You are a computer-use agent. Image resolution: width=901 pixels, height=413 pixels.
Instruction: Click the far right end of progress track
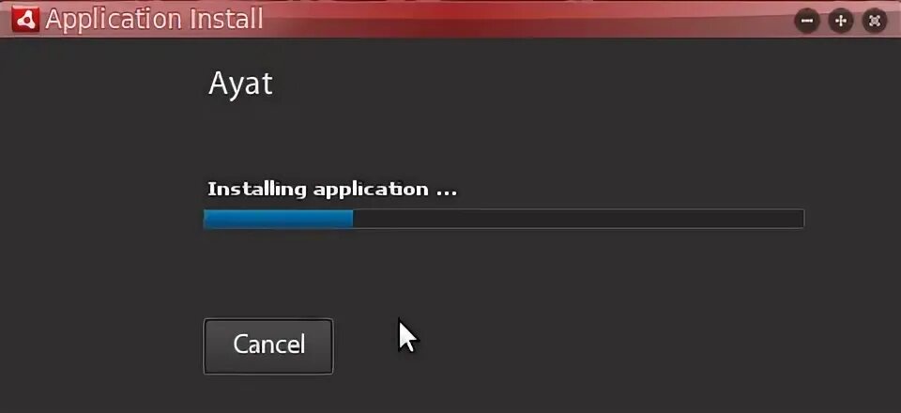(x=801, y=219)
